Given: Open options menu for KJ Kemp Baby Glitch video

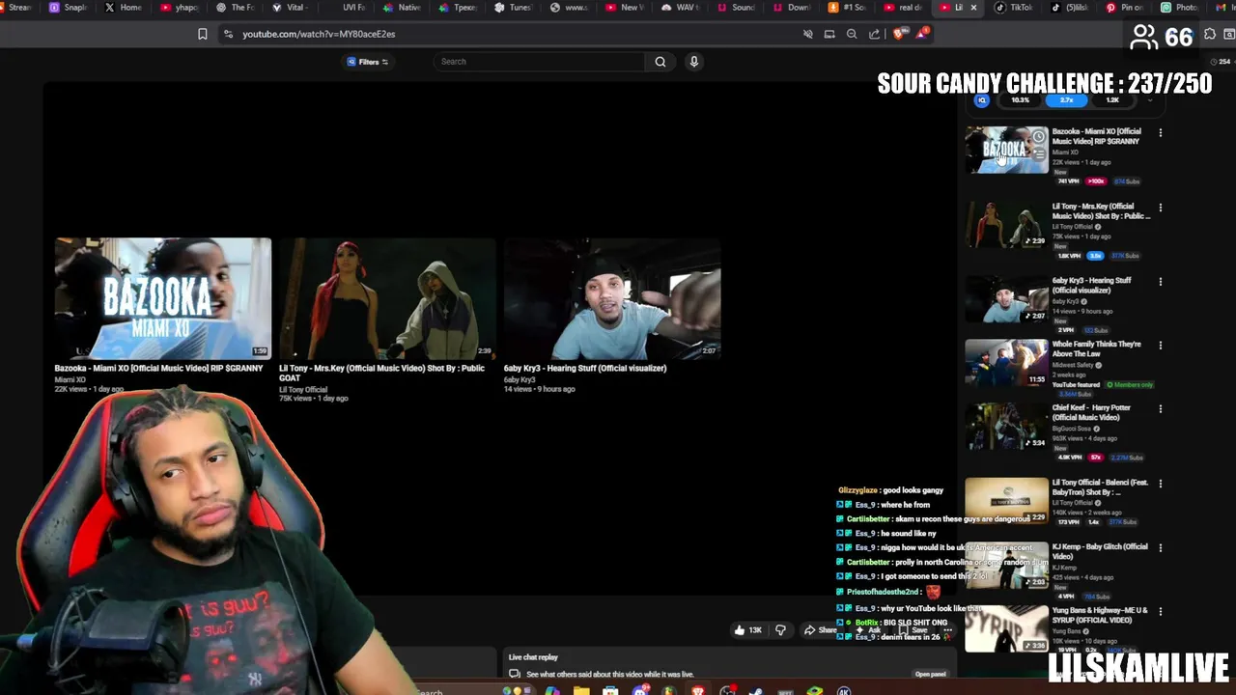Looking at the screenshot, I should (x=1160, y=547).
